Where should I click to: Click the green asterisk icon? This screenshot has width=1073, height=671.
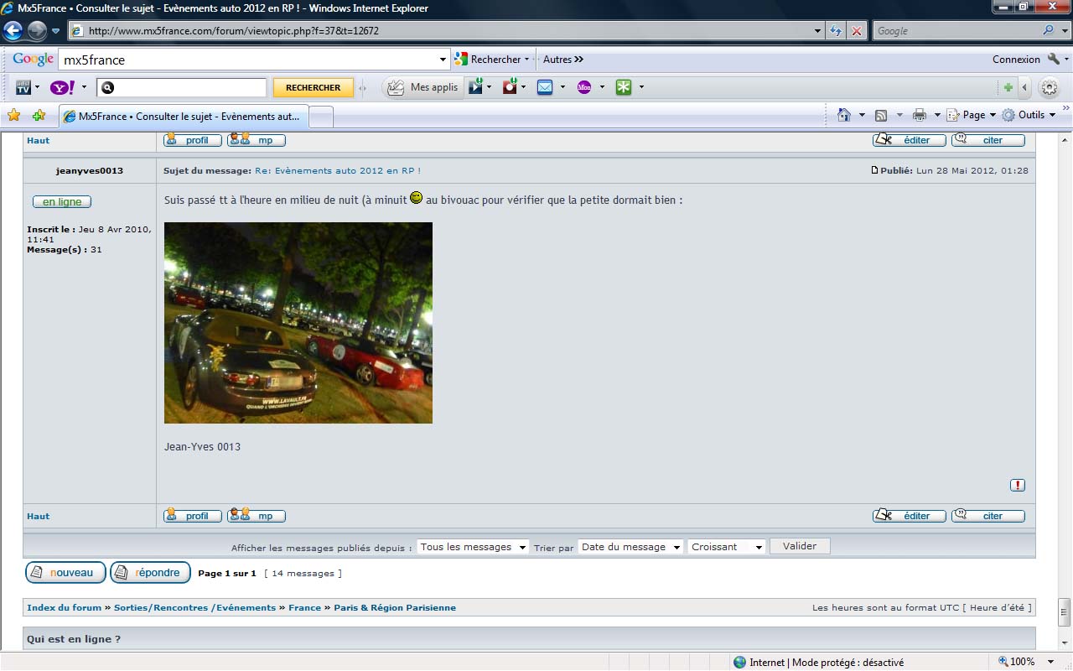click(x=624, y=87)
